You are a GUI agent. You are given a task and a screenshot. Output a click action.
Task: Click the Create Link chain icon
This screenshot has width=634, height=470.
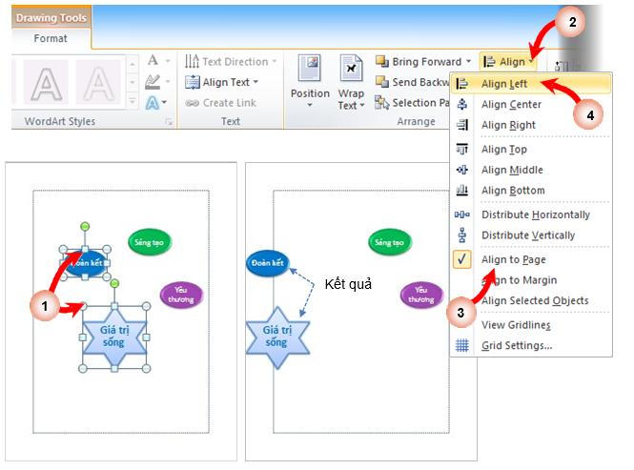(192, 103)
